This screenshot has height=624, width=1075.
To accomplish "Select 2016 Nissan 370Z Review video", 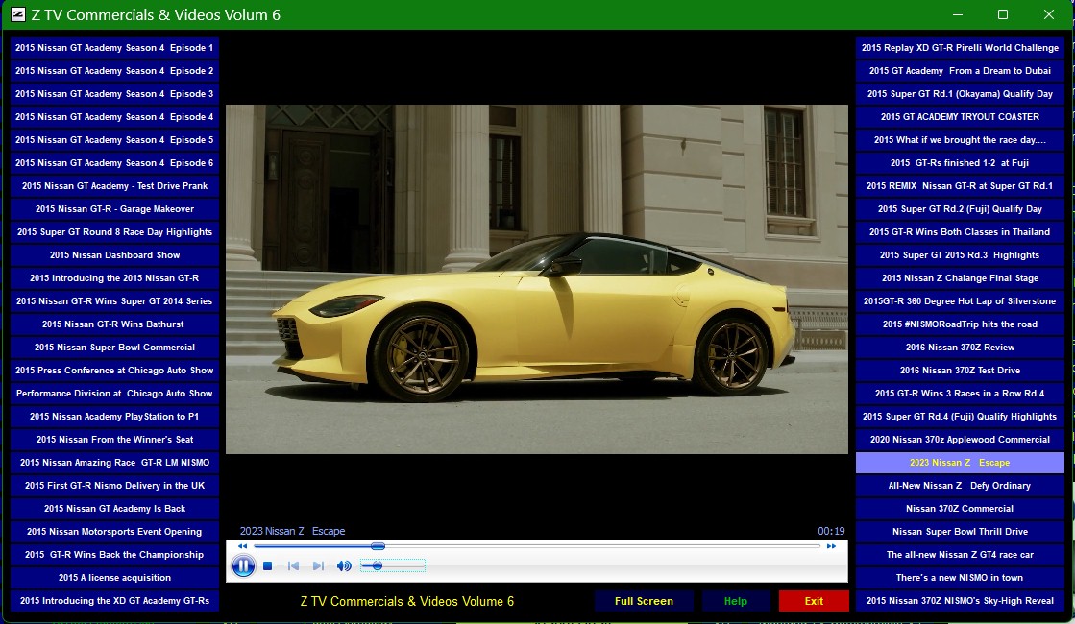I will tap(960, 348).
